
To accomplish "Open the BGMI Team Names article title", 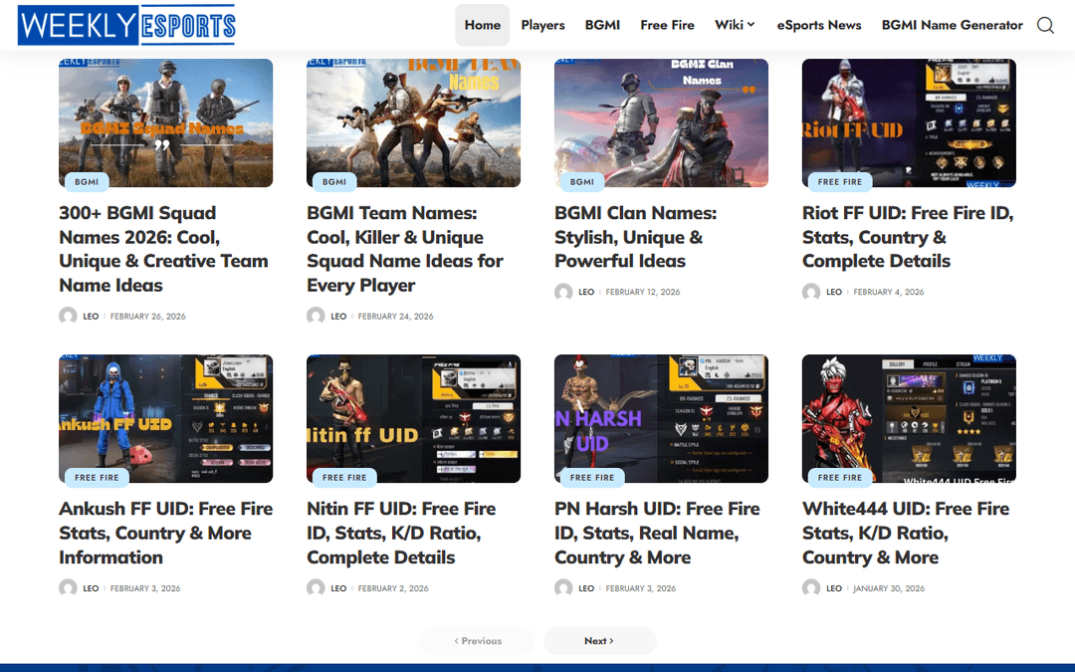I will (404, 249).
